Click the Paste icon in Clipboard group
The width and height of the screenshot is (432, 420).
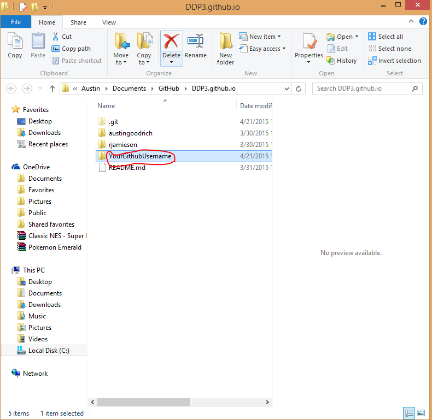pos(38,46)
